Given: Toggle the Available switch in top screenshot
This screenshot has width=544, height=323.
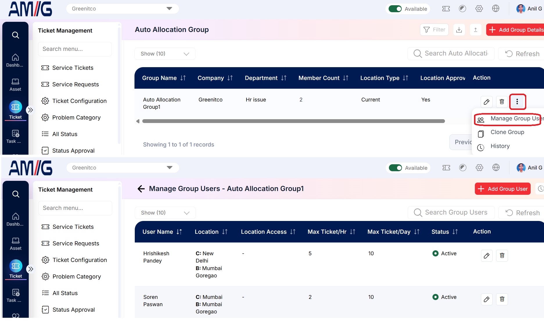Looking at the screenshot, I should tap(395, 9).
